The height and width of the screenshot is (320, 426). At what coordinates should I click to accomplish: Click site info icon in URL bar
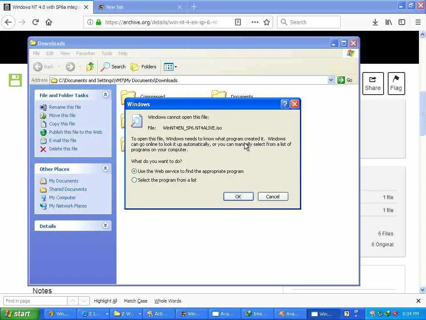(x=90, y=22)
